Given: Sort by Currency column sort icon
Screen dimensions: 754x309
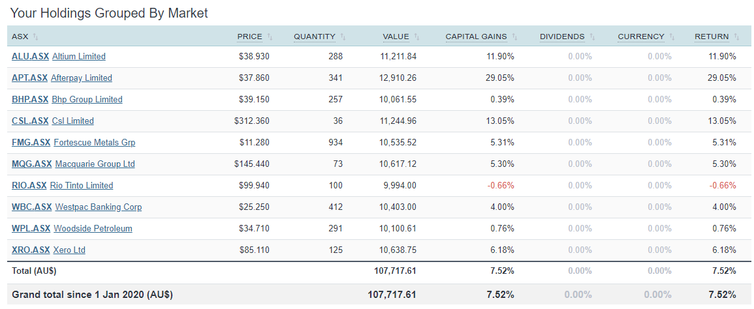Looking at the screenshot, I should tap(672, 37).
